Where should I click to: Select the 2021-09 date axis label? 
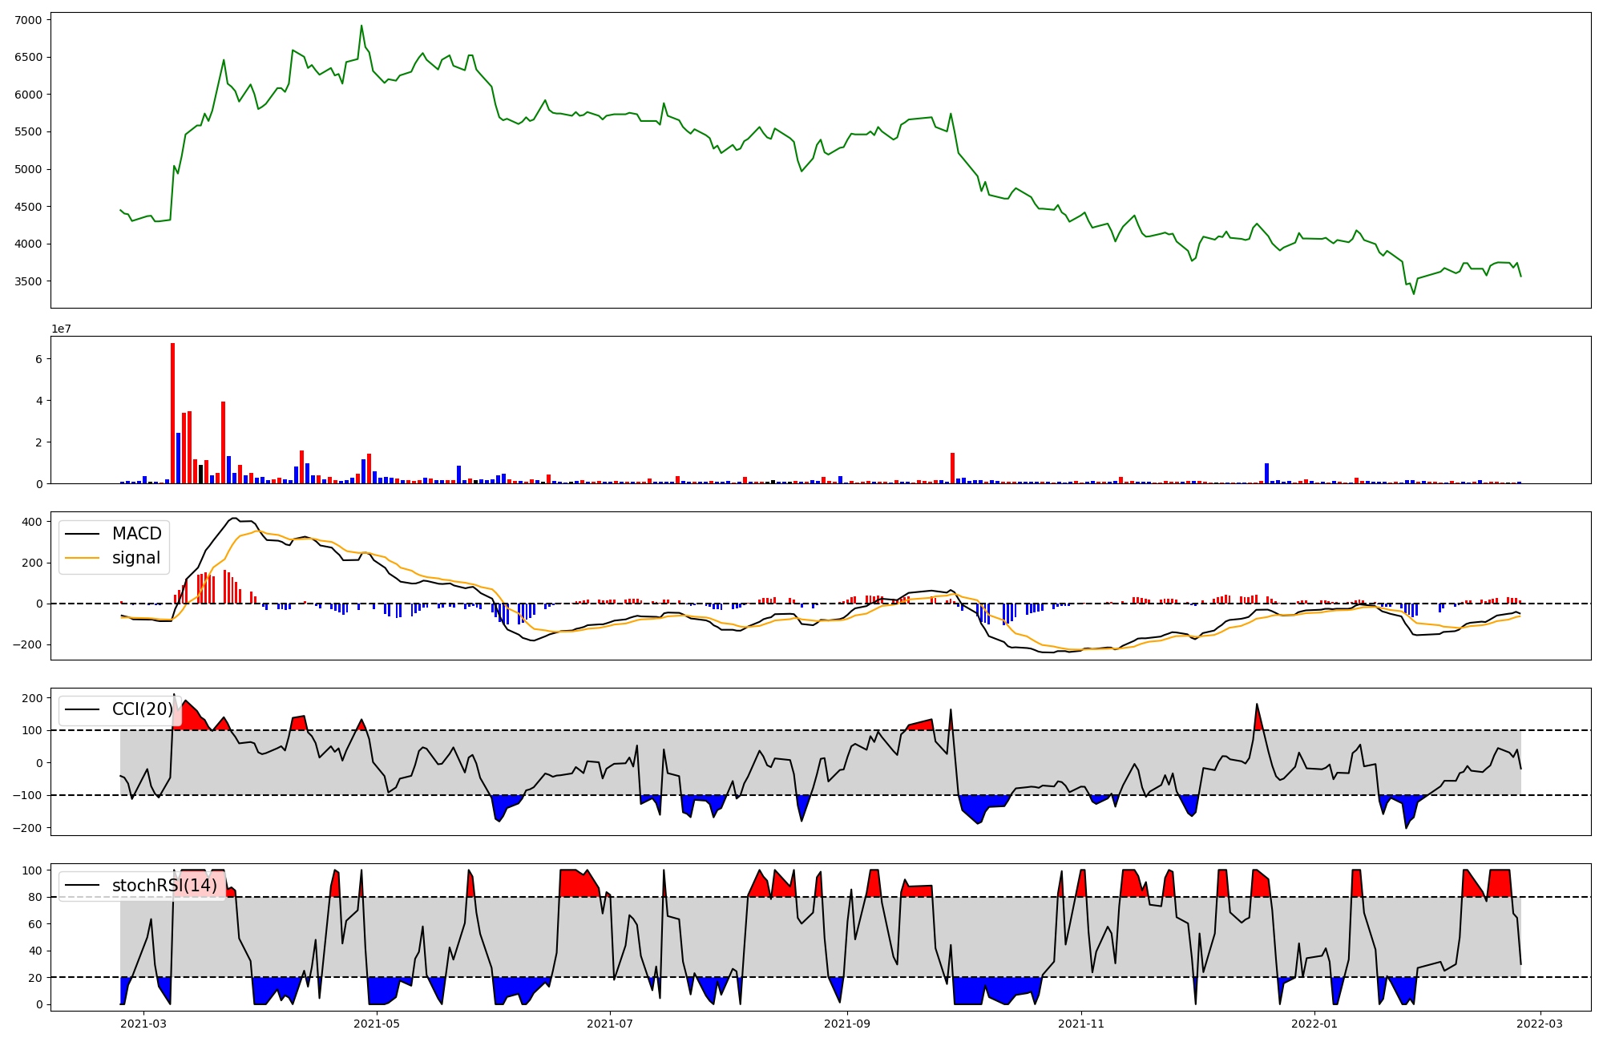pyautogui.click(x=847, y=1024)
